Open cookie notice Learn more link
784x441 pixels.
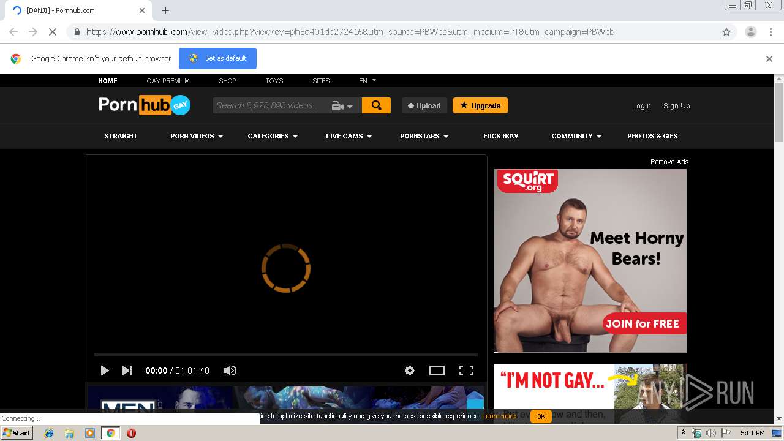pyautogui.click(x=499, y=416)
